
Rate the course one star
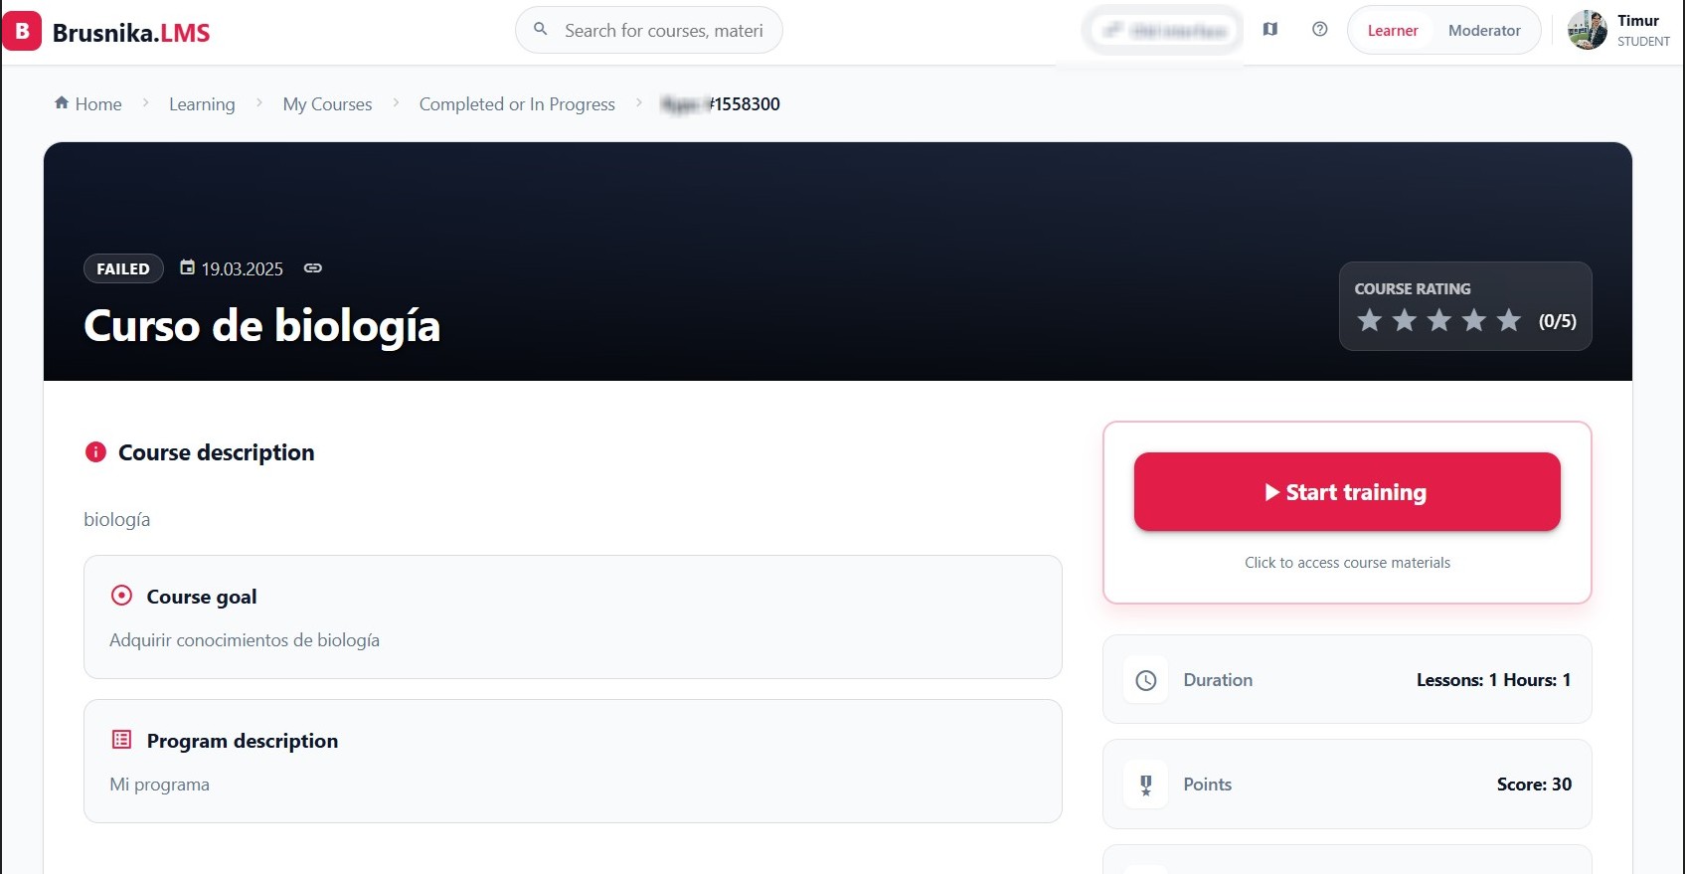(x=1369, y=320)
